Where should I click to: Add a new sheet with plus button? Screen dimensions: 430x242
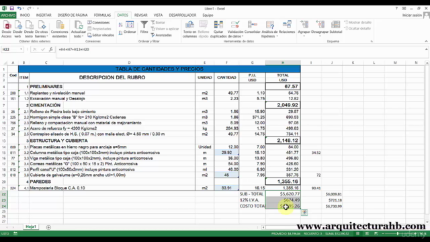[48, 227]
